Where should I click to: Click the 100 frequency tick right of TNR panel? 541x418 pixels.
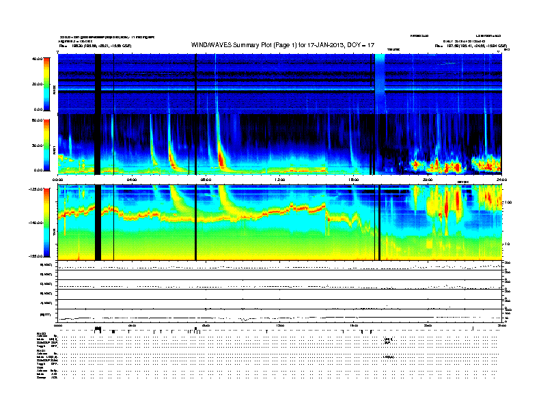click(x=508, y=202)
